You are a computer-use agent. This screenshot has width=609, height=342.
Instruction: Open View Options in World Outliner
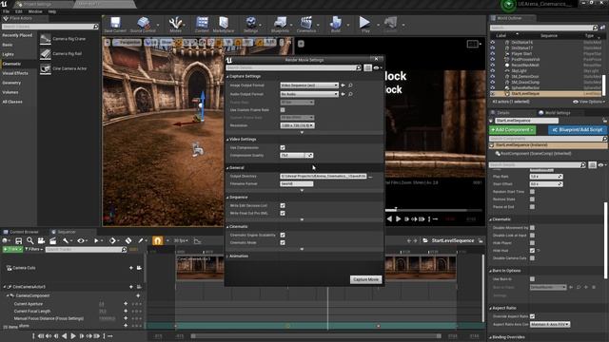click(x=589, y=102)
